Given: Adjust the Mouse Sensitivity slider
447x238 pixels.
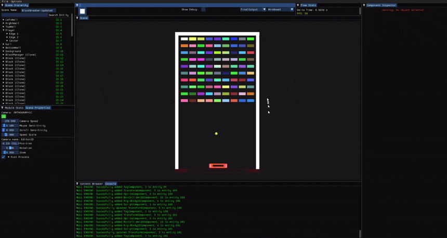Looking at the screenshot, I should click(x=10, y=126).
